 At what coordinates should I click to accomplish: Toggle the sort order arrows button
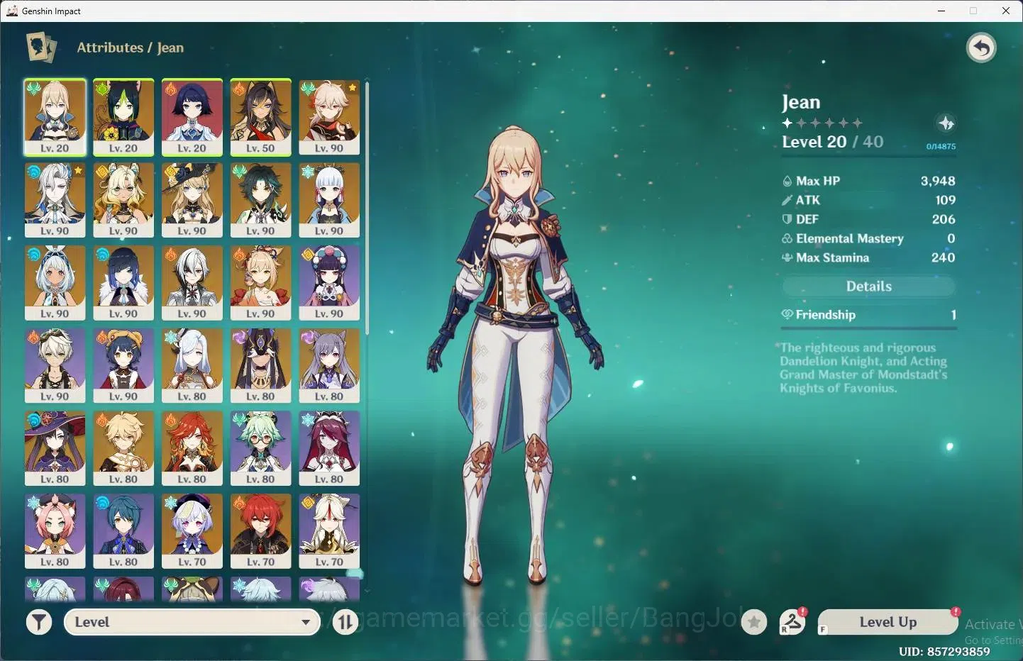[x=345, y=623]
